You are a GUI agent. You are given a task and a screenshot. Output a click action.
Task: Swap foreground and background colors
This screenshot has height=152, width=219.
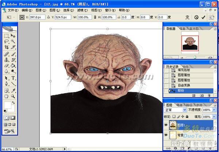pyautogui.click(x=13, y=103)
